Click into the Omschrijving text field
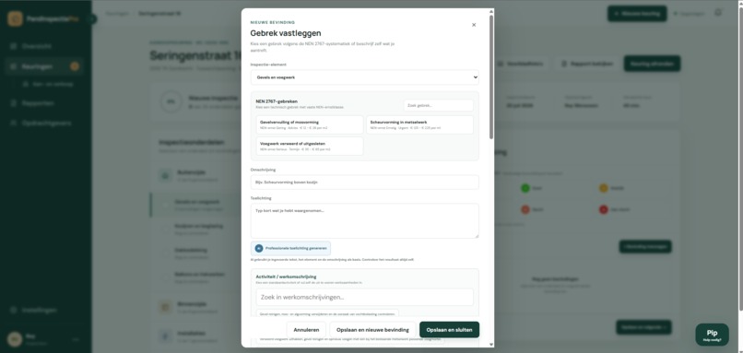The image size is (743, 353). 364,182
